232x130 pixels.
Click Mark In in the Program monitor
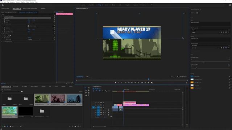point(119,83)
